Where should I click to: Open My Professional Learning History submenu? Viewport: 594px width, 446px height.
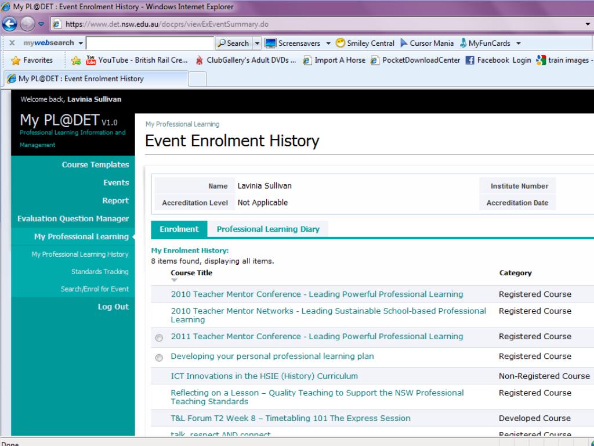point(80,254)
